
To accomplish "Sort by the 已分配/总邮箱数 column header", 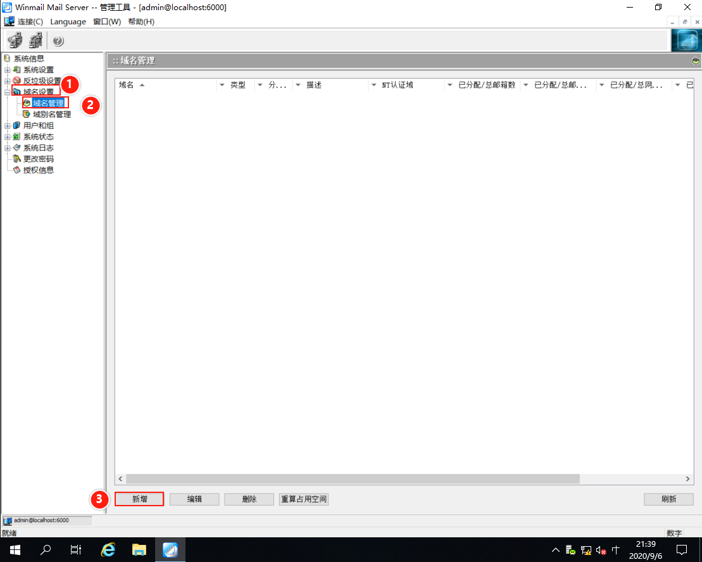I will [487, 85].
